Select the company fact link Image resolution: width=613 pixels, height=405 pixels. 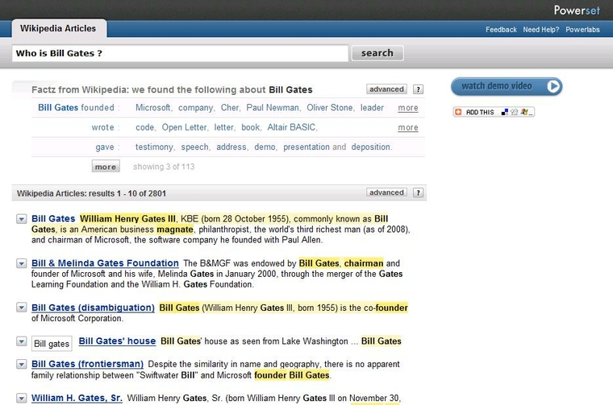(x=195, y=108)
